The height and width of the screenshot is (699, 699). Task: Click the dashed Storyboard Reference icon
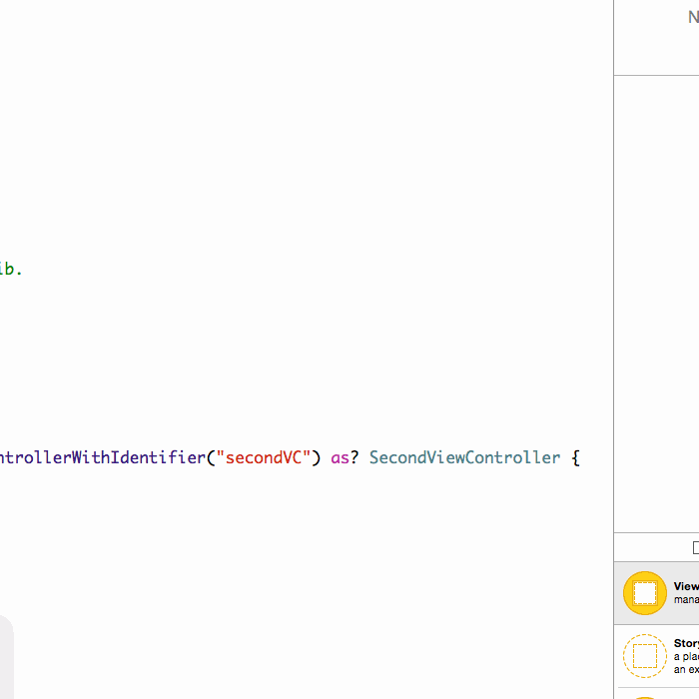(644, 656)
